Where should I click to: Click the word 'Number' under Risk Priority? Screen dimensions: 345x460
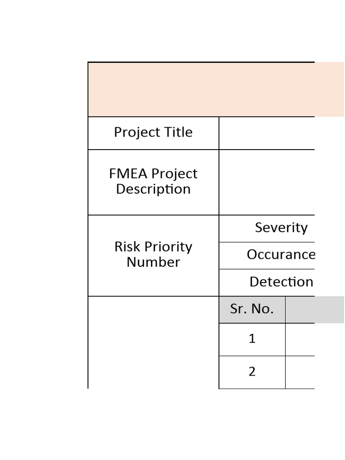(x=153, y=262)
